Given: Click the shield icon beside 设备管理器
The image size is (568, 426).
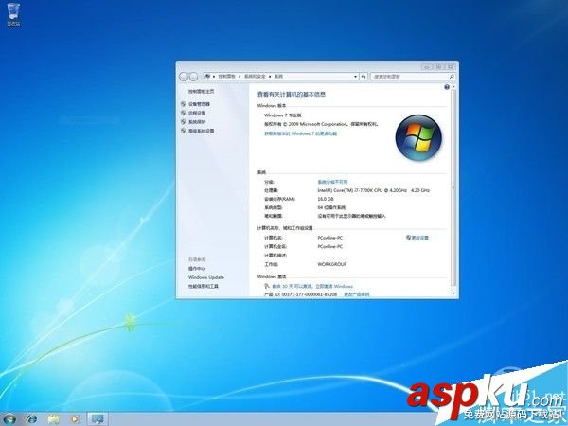Looking at the screenshot, I should point(184,104).
